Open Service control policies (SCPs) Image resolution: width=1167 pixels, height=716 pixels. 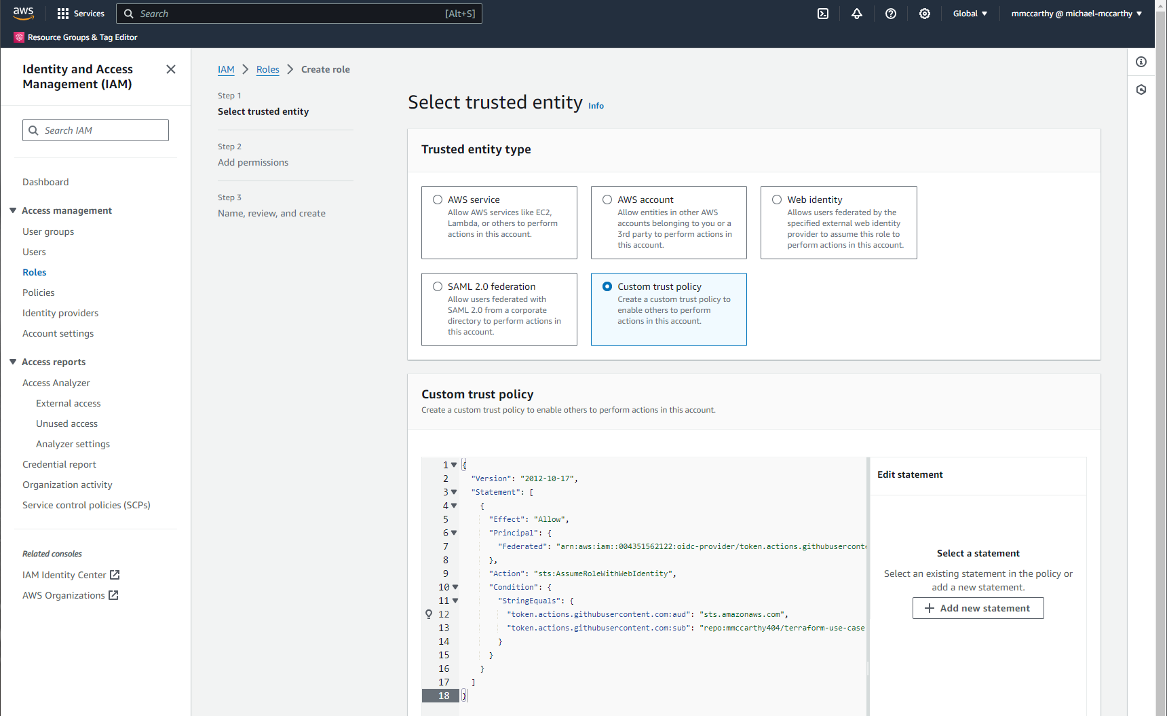[x=87, y=505]
